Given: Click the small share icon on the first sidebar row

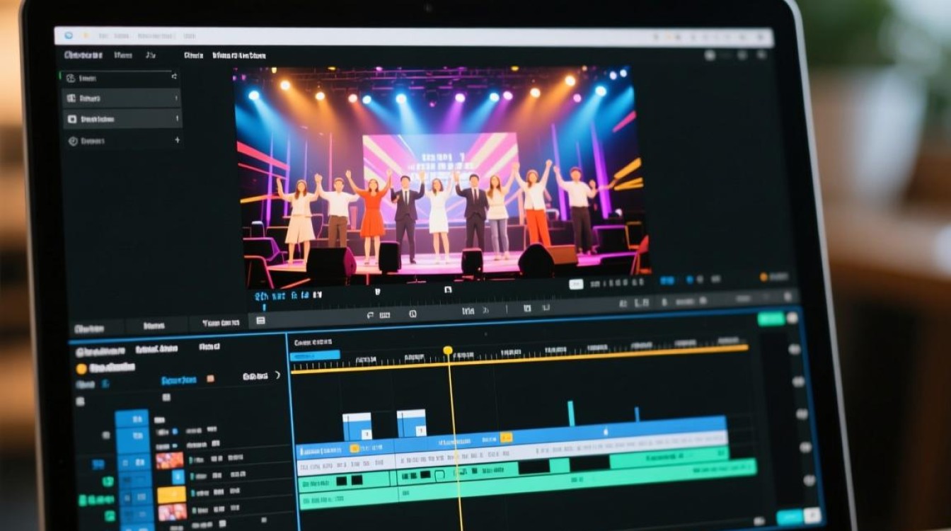Looking at the screenshot, I should pyautogui.click(x=174, y=76).
